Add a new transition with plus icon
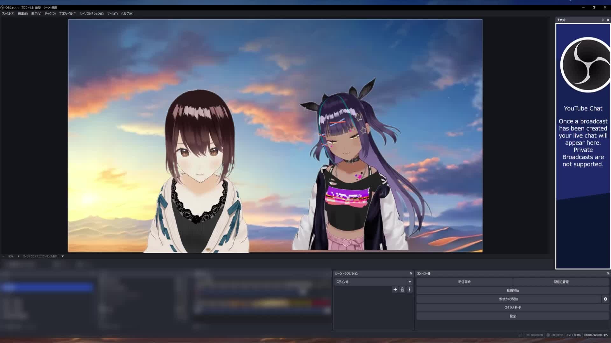 pyautogui.click(x=395, y=289)
